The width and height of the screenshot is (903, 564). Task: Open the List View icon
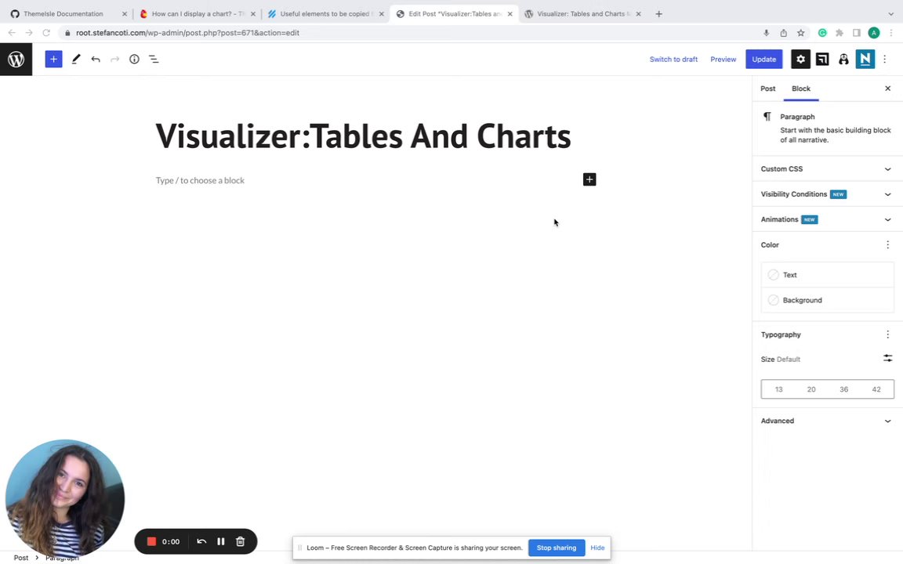point(154,60)
